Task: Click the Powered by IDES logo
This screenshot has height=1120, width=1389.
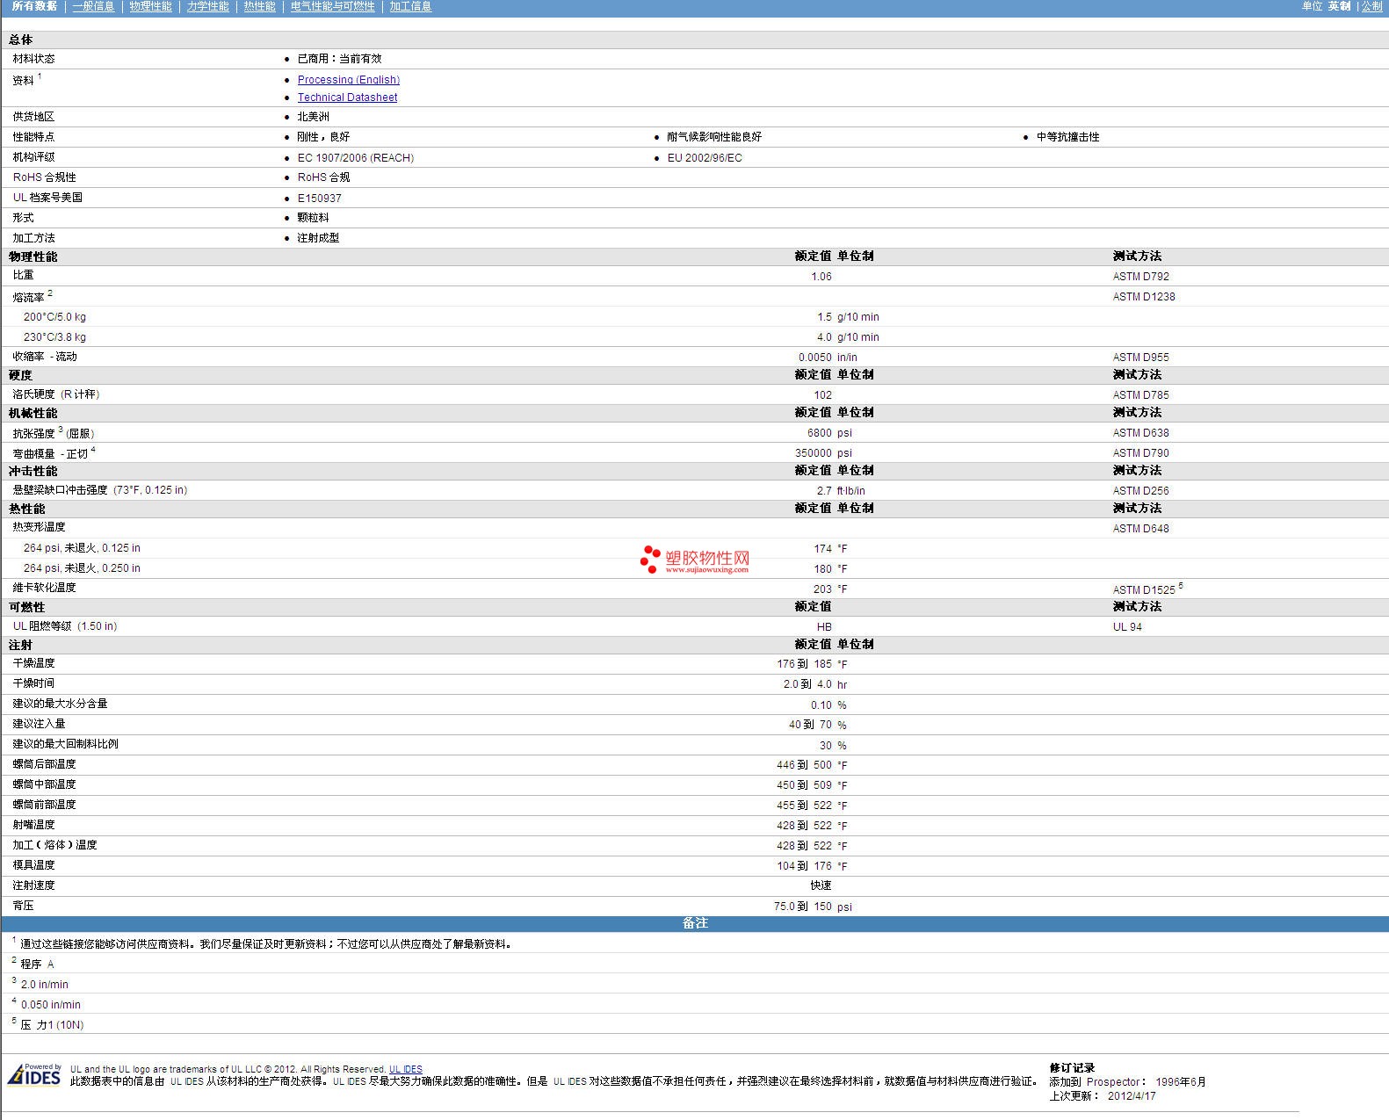Action: 35,1075
